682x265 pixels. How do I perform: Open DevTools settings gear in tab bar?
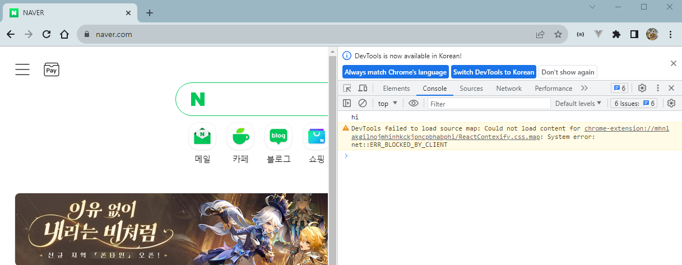pos(642,88)
